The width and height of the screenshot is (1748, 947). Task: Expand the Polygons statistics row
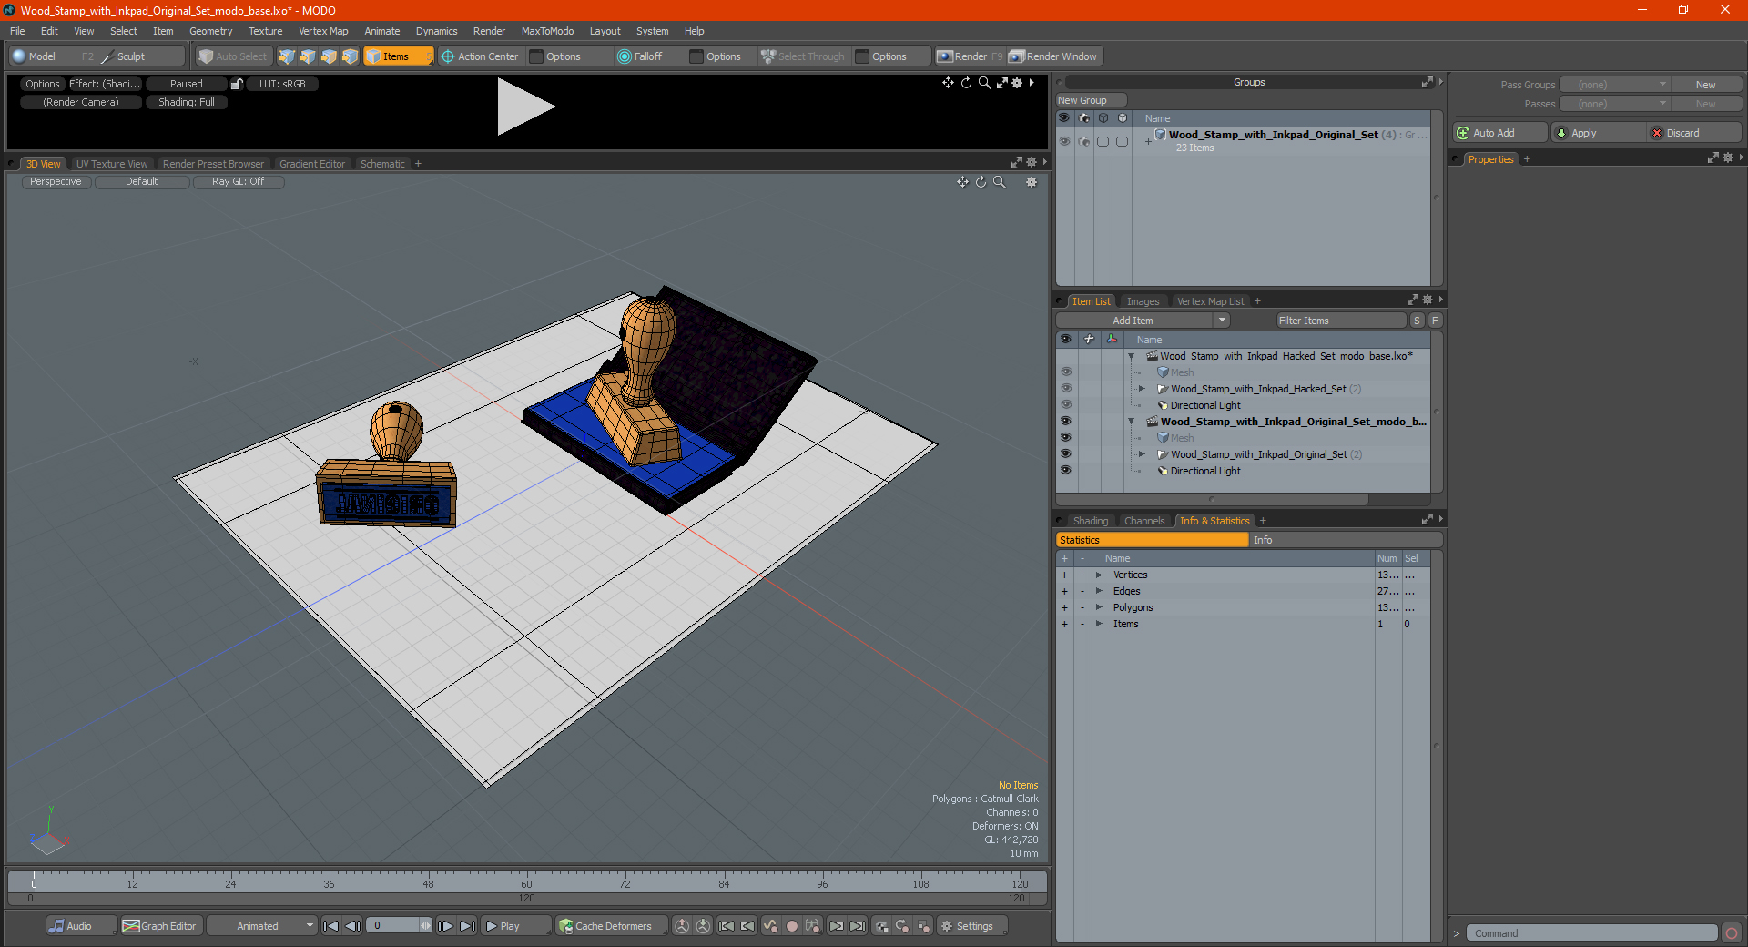click(1100, 607)
